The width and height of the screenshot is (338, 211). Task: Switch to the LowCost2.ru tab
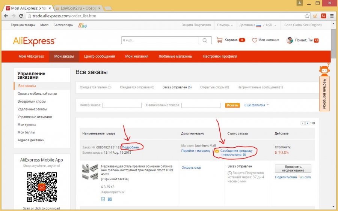pyautogui.click(x=78, y=8)
